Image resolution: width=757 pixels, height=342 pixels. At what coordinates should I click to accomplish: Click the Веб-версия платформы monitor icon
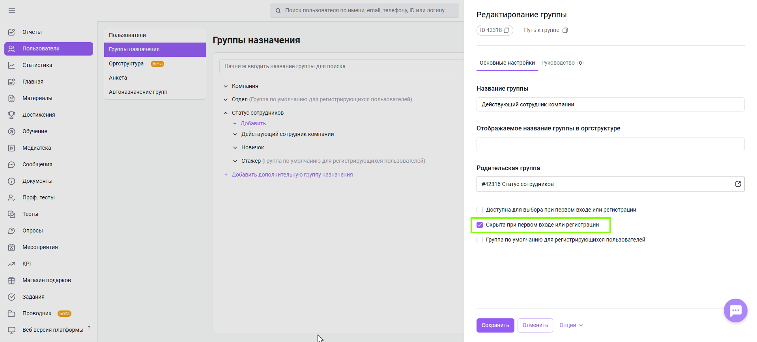(x=11, y=330)
